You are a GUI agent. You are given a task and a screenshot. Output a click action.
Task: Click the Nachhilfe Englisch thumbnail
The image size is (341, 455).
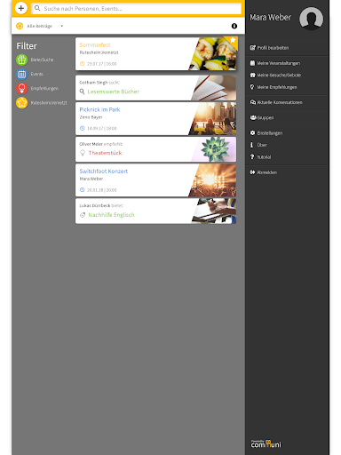point(214,211)
